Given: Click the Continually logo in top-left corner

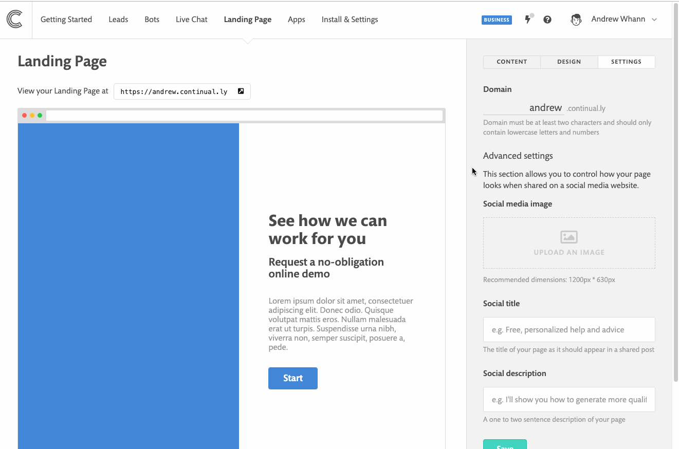Looking at the screenshot, I should 15,20.
